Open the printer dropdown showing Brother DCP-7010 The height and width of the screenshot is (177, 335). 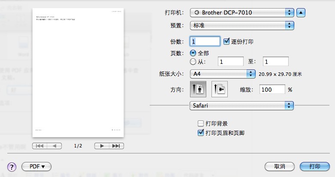(242, 12)
